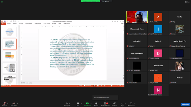
Task: Click the 79% zoom level
Action: click(x=120, y=86)
